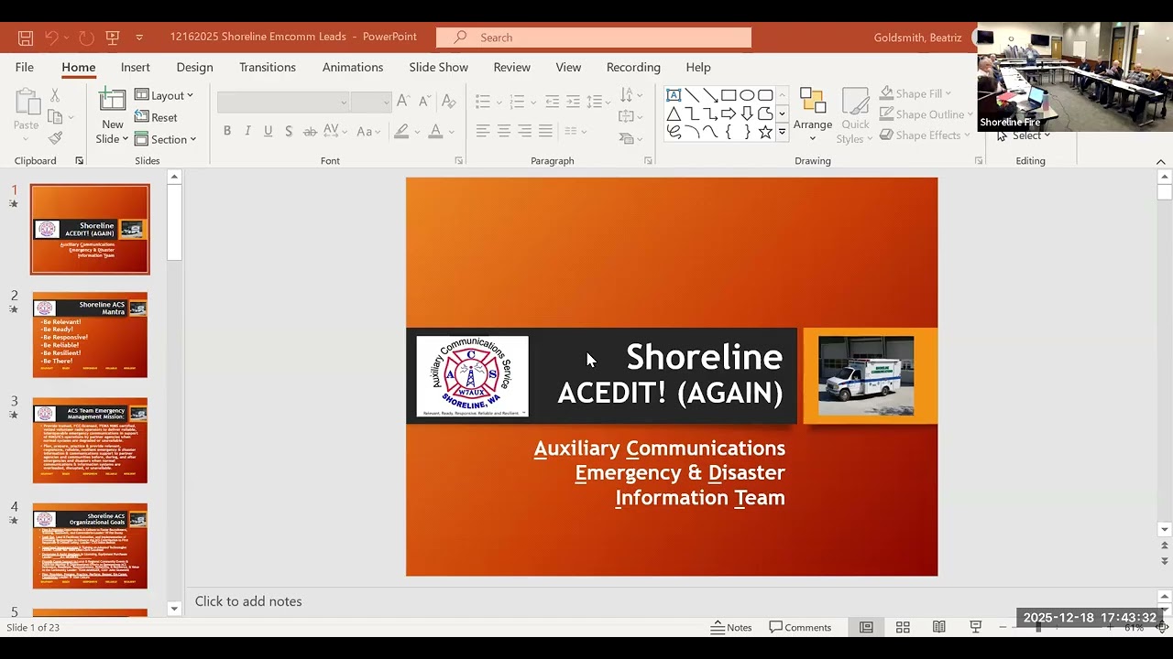Toggle Strikethrough formatting
Image resolution: width=1173 pixels, height=659 pixels.
pos(310,131)
